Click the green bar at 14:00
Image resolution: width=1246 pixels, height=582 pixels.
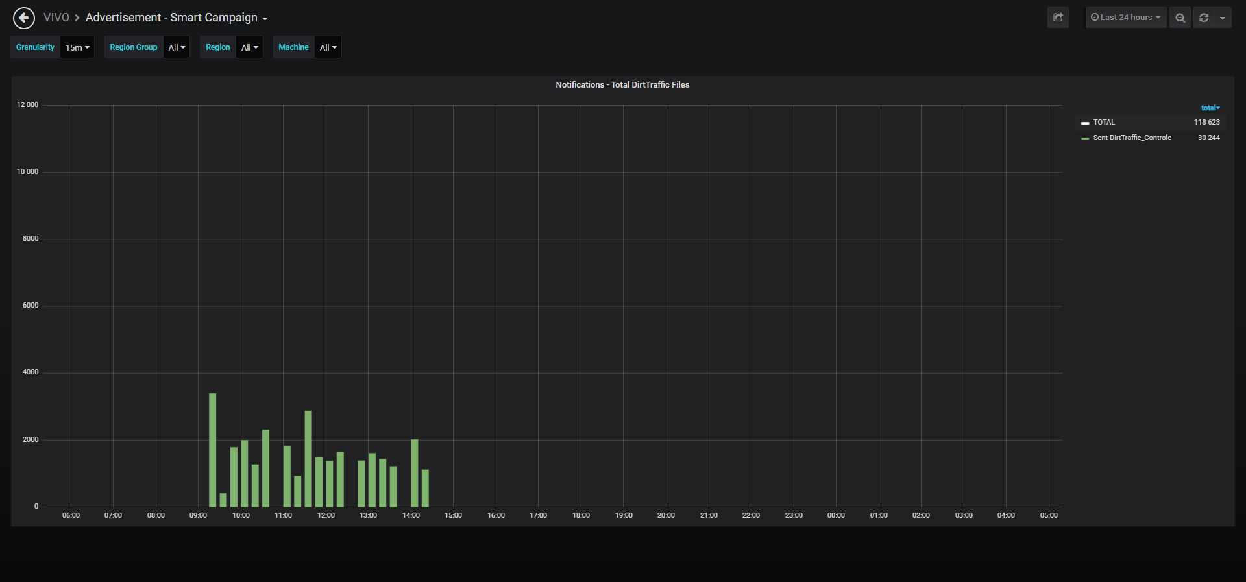click(x=415, y=473)
